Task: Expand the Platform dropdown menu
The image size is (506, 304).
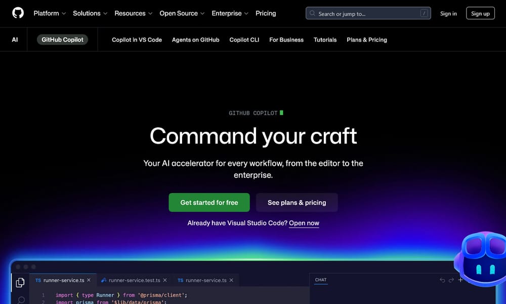Action: (x=46, y=13)
